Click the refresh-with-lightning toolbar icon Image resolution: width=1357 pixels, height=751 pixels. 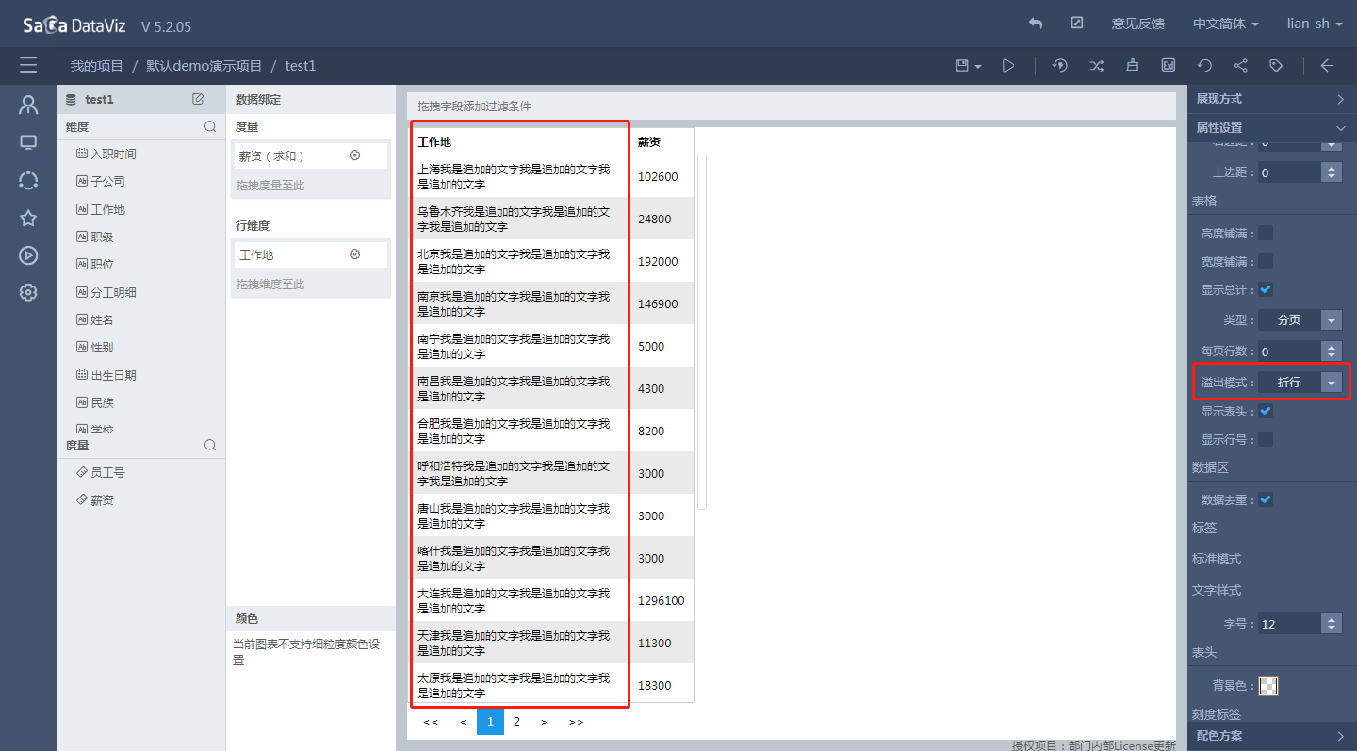(x=1060, y=66)
